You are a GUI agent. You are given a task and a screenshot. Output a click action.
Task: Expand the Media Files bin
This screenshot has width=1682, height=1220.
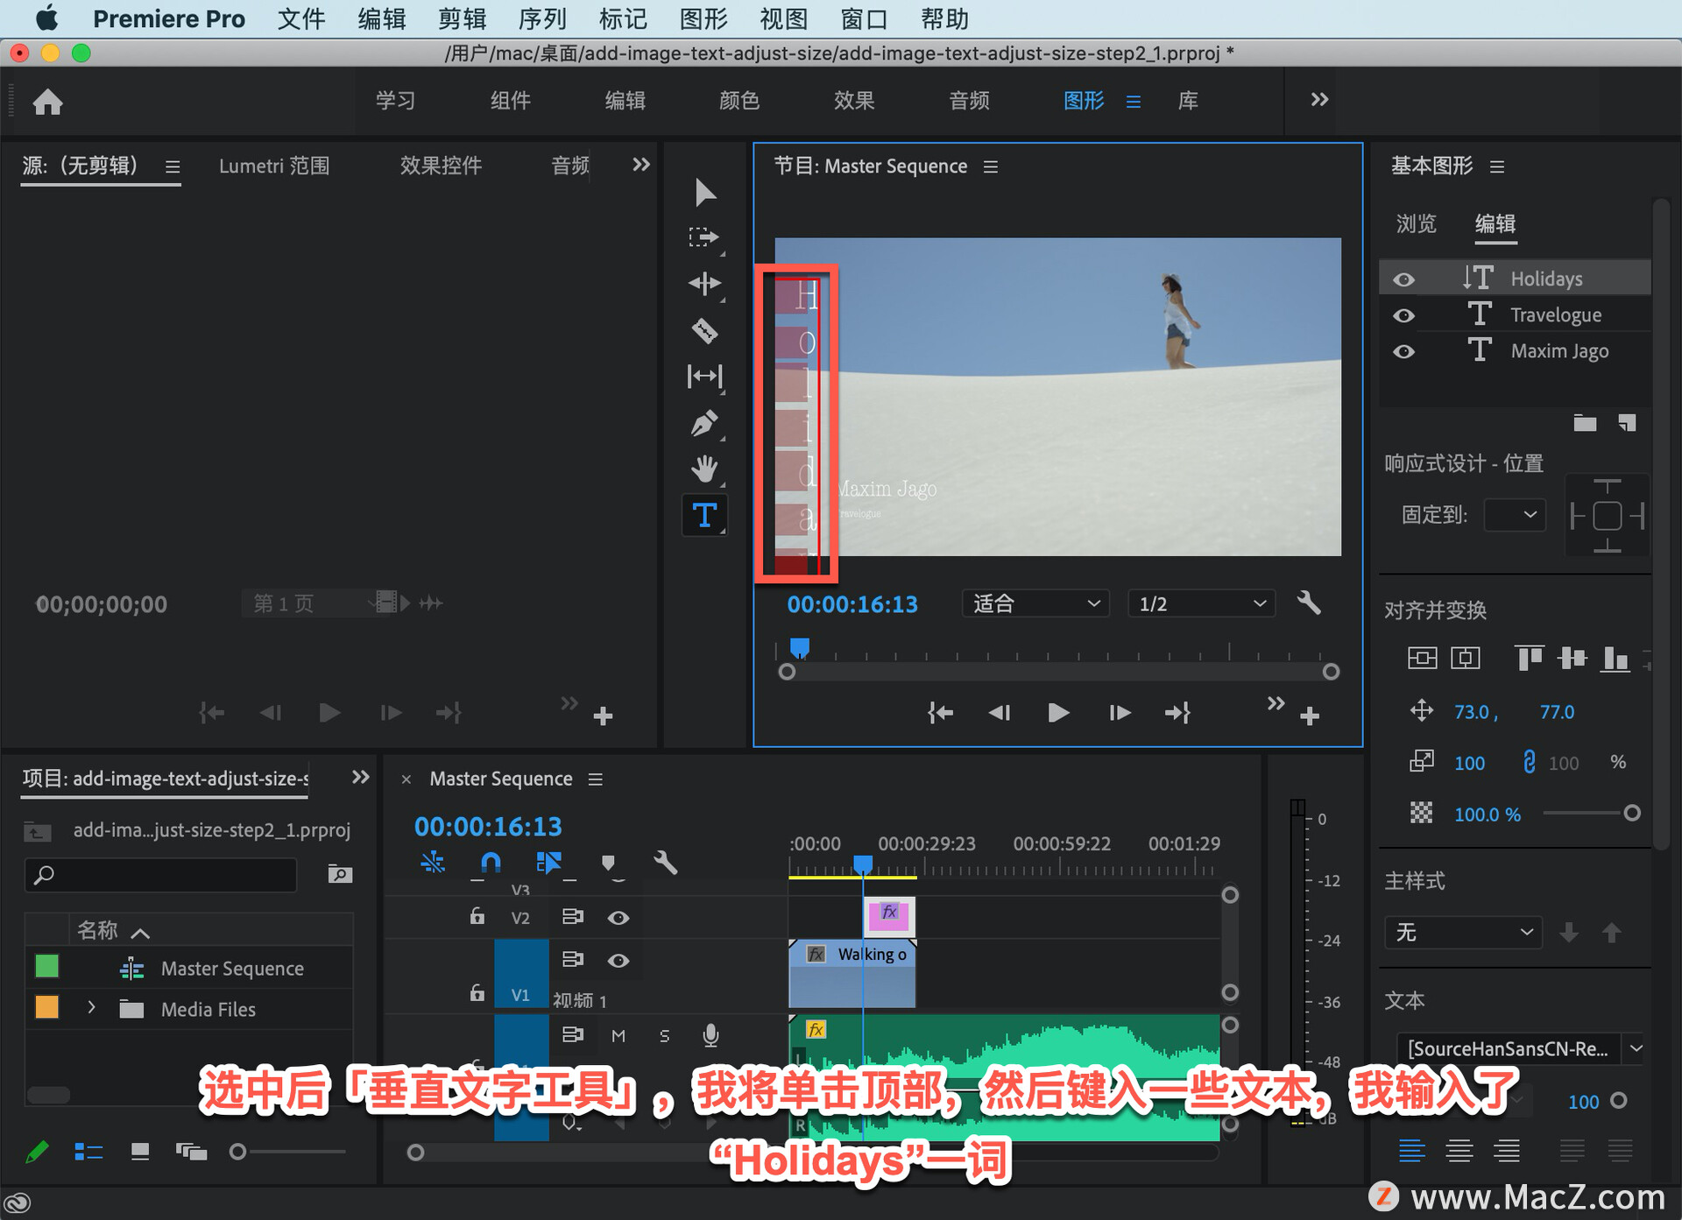pyautogui.click(x=91, y=1007)
